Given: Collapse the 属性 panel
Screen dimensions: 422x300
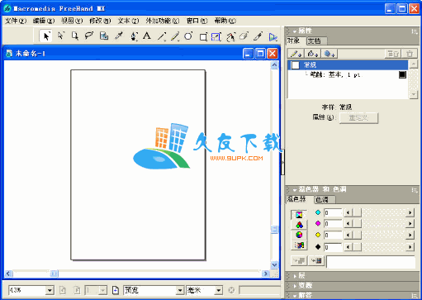Looking at the screenshot, I should point(295,31).
